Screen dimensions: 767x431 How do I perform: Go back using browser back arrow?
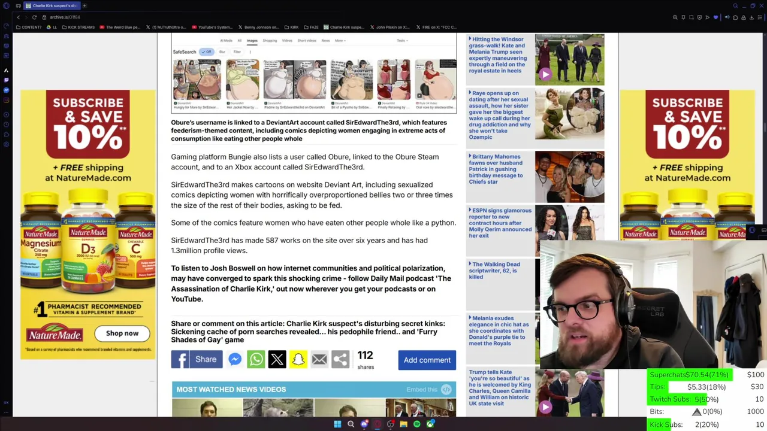(x=18, y=17)
